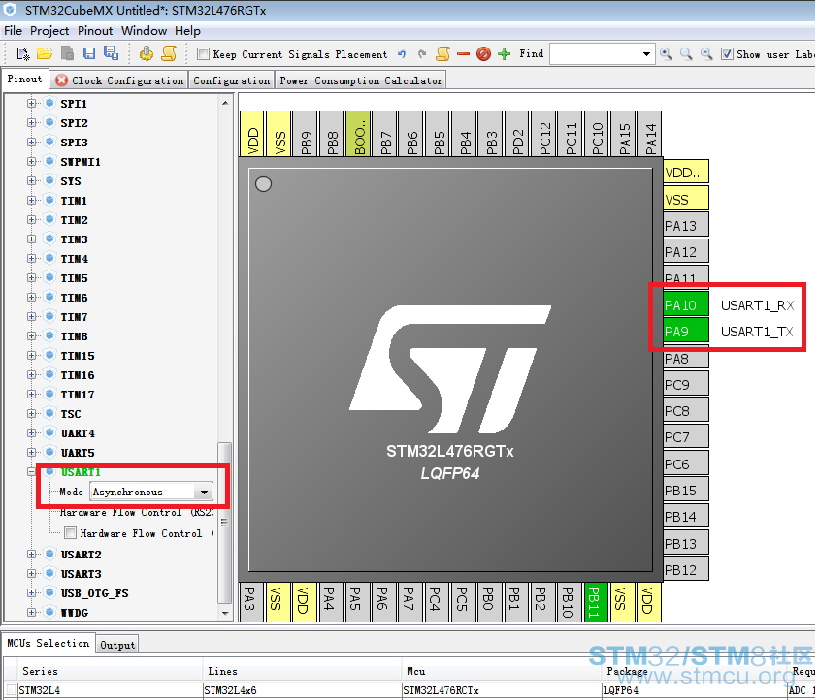Click the Find text input field

[x=595, y=53]
